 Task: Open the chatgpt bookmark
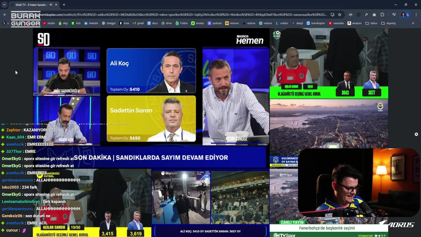click(109, 23)
